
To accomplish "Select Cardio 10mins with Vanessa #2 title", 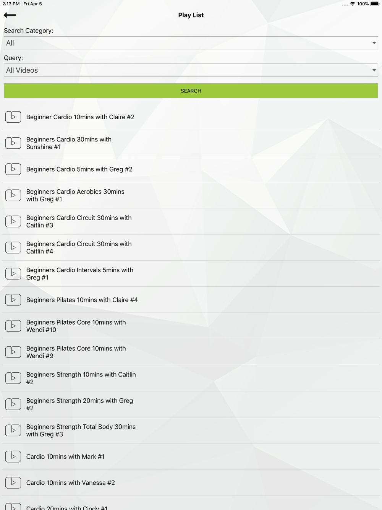I will click(x=70, y=482).
